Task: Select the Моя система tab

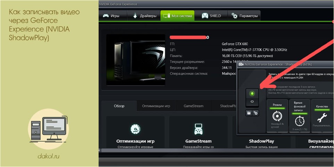Action: click(177, 16)
